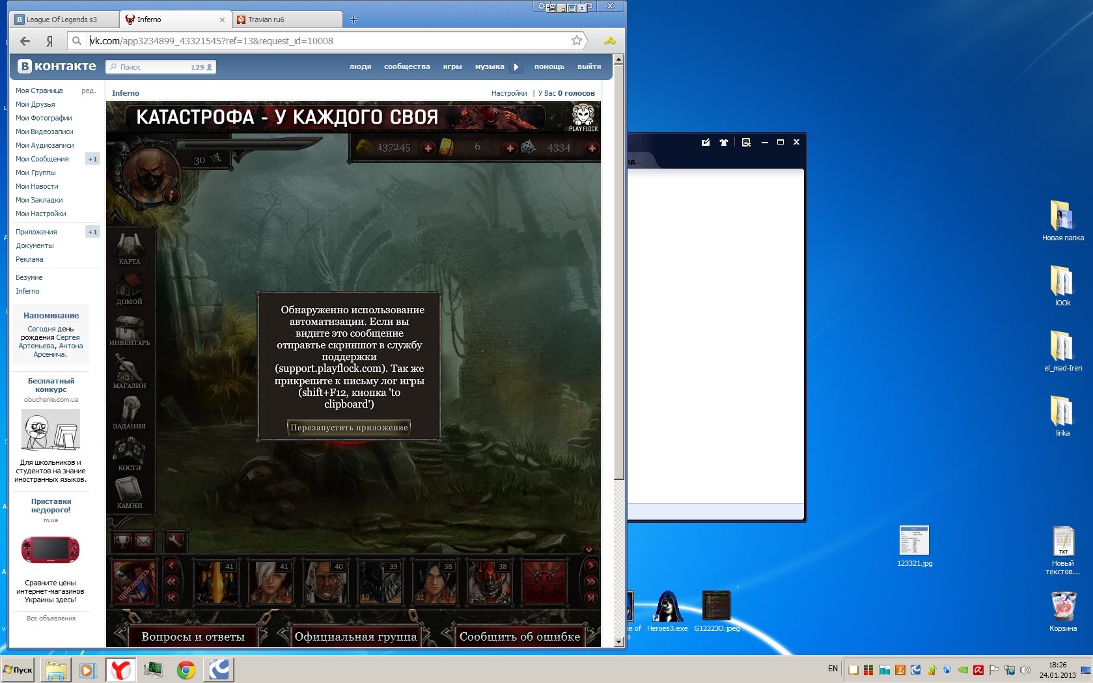Open the Пуск start button
The height and width of the screenshot is (683, 1093).
[18, 669]
